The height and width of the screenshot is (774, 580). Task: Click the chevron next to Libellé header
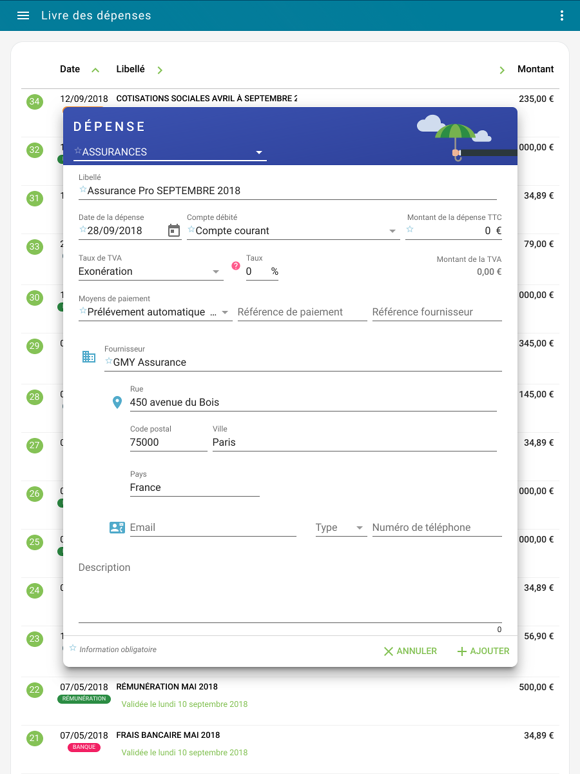[x=160, y=70]
